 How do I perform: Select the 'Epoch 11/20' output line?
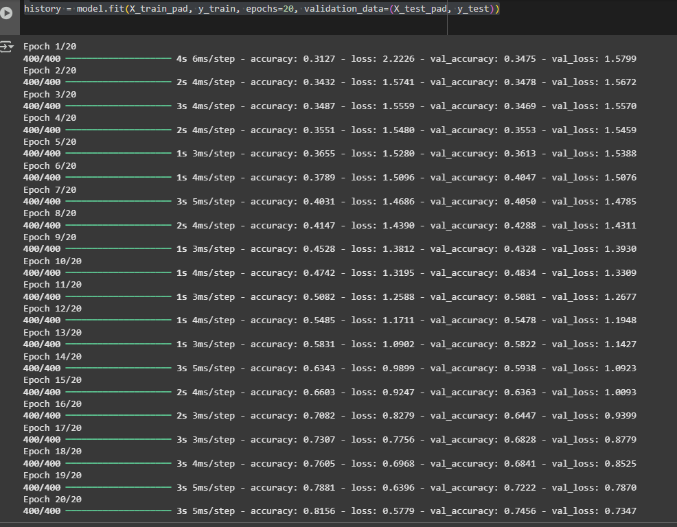pyautogui.click(x=52, y=285)
